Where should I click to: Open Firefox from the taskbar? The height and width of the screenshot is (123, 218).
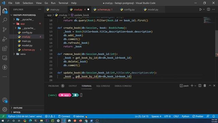coord(80,121)
